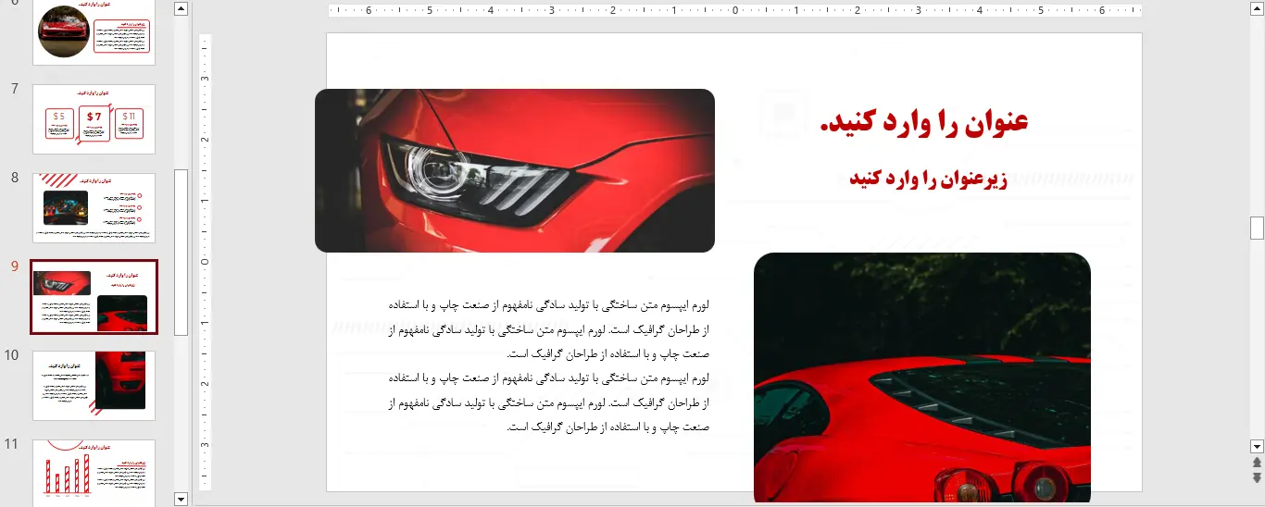
Task: Click scroll-up arrow of main editing scrollbar
Action: pos(1257,9)
